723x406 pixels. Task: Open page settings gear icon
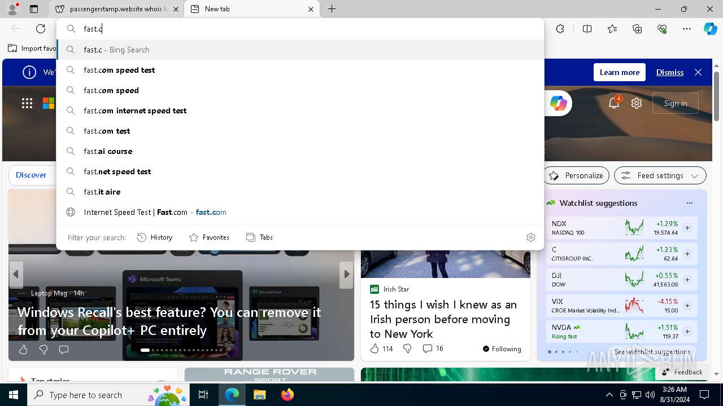[637, 103]
